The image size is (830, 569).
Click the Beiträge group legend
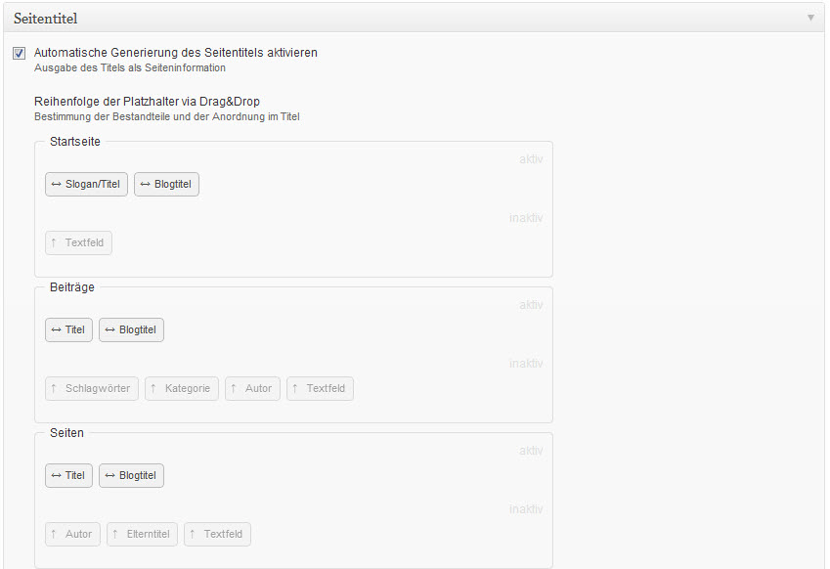point(72,287)
